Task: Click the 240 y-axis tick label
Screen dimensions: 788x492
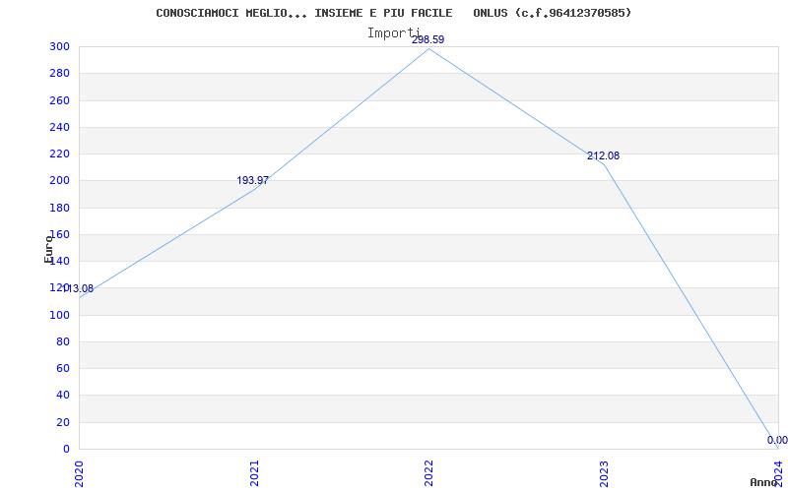Action: [x=59, y=127]
